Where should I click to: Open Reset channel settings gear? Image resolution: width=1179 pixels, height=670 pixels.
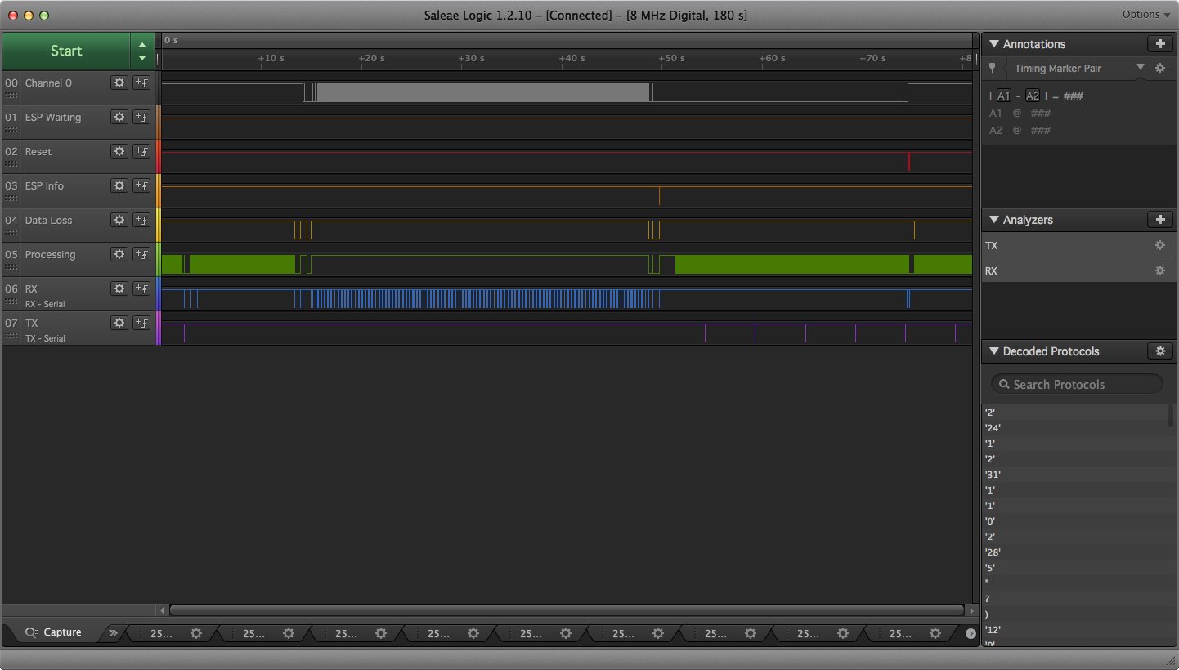pos(119,151)
